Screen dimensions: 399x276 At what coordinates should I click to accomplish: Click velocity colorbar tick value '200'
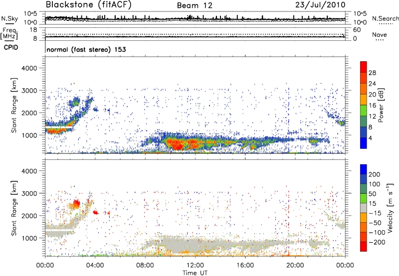point(375,174)
